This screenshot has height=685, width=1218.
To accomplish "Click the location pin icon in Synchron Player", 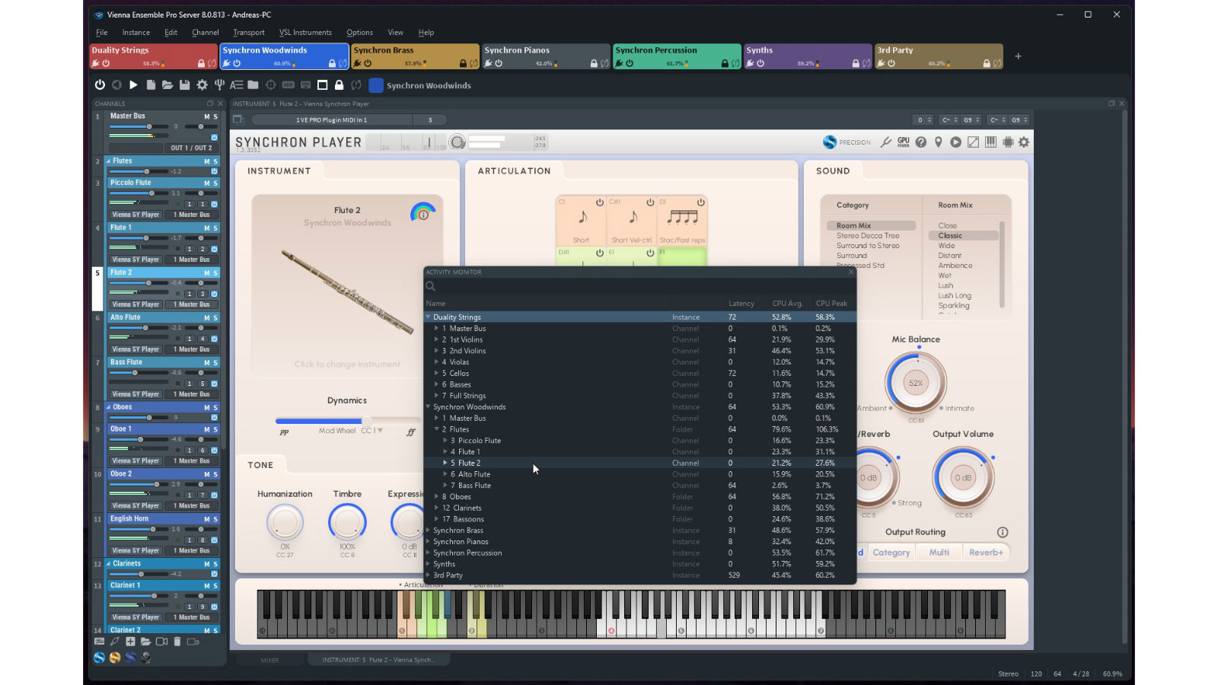I will pos(939,142).
